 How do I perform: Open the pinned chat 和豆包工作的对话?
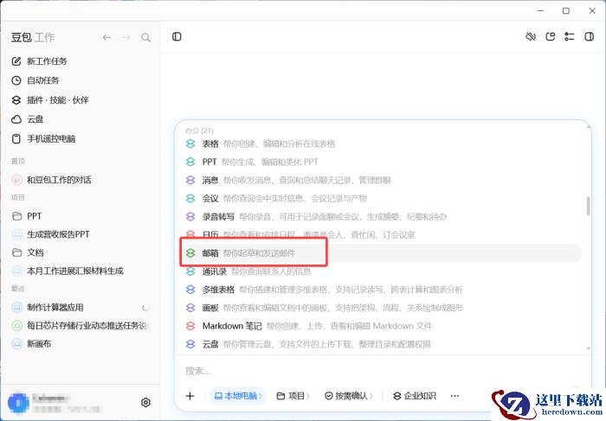click(x=81, y=180)
